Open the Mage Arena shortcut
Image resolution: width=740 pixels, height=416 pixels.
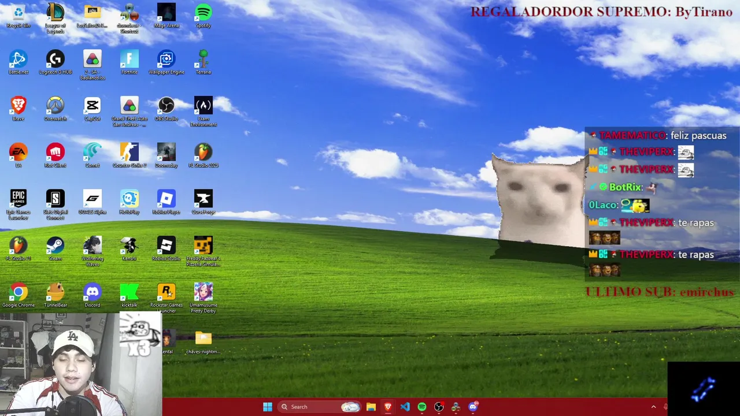pyautogui.click(x=166, y=16)
